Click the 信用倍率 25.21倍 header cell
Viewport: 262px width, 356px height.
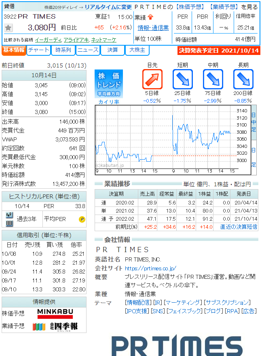(246, 22)
